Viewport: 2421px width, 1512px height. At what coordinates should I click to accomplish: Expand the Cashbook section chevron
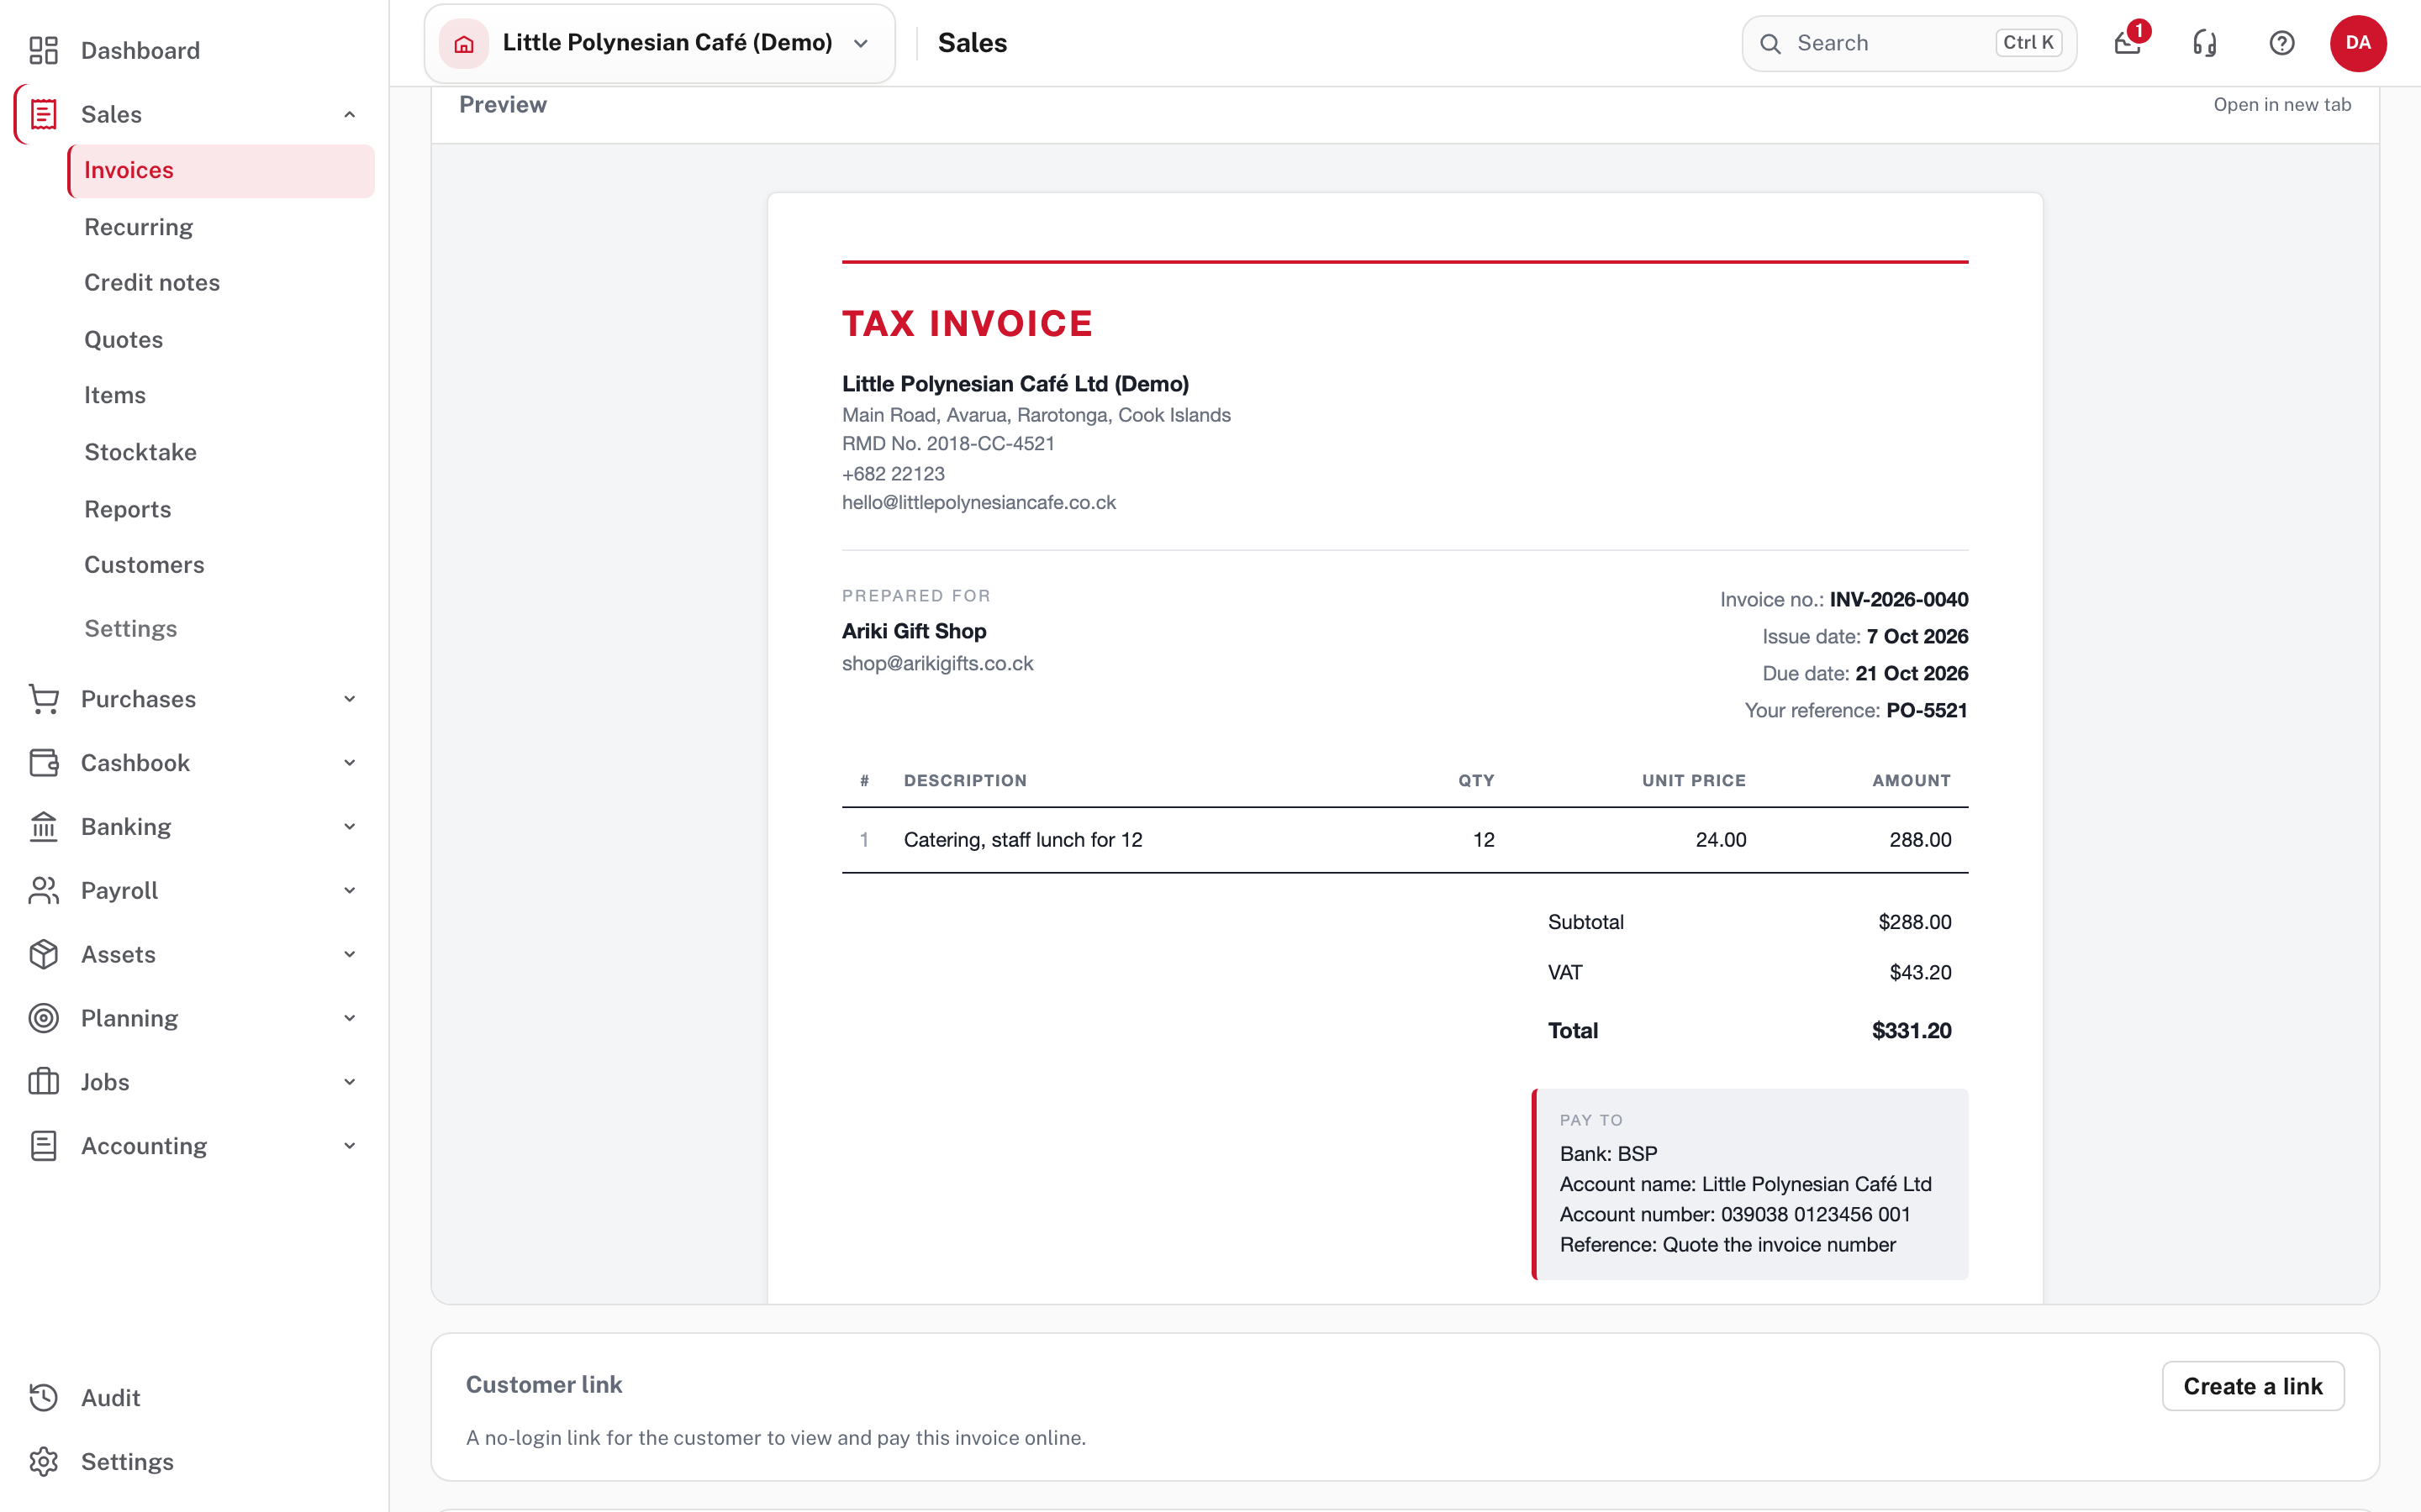click(349, 763)
